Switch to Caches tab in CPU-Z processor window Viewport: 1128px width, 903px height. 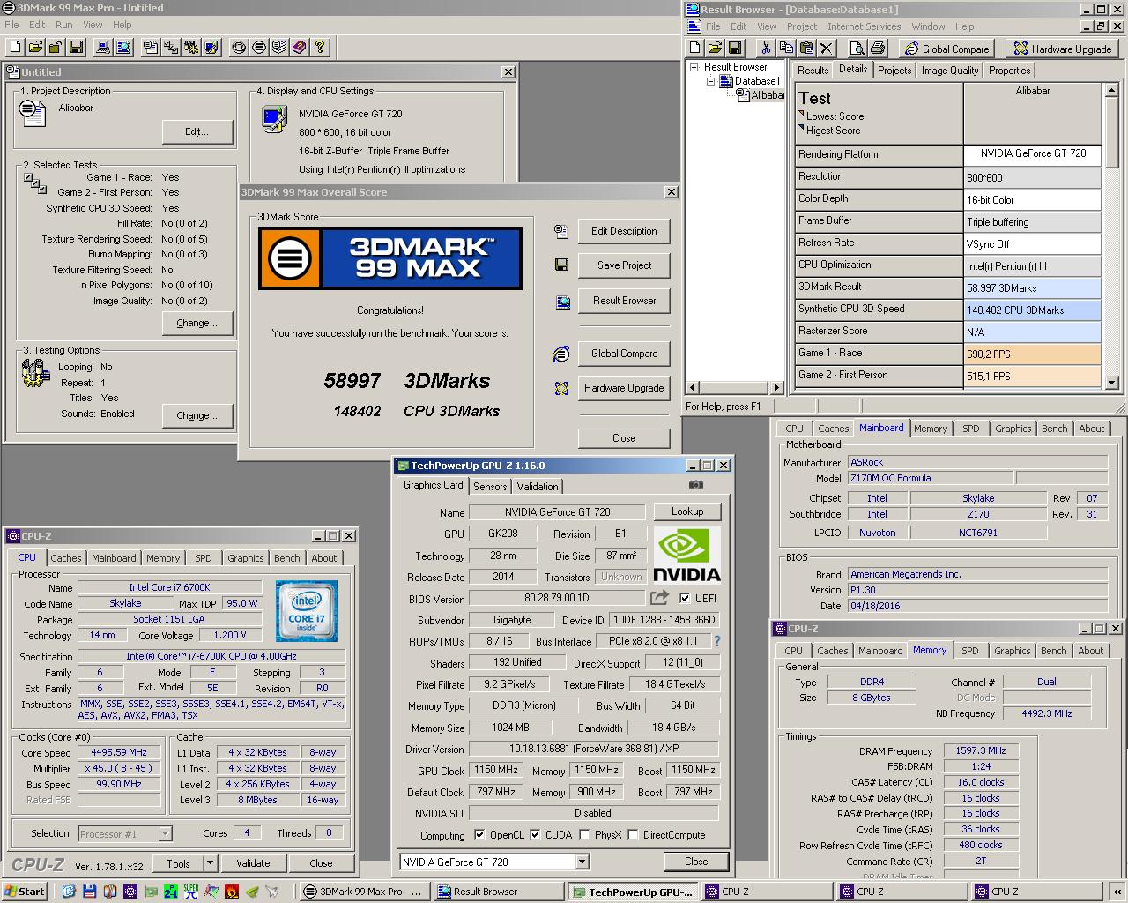[66, 558]
